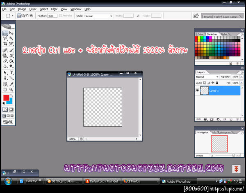Select the Rectangular Marquee tool in toolbox
The height and width of the screenshot is (193, 246).
click(x=5, y=33)
